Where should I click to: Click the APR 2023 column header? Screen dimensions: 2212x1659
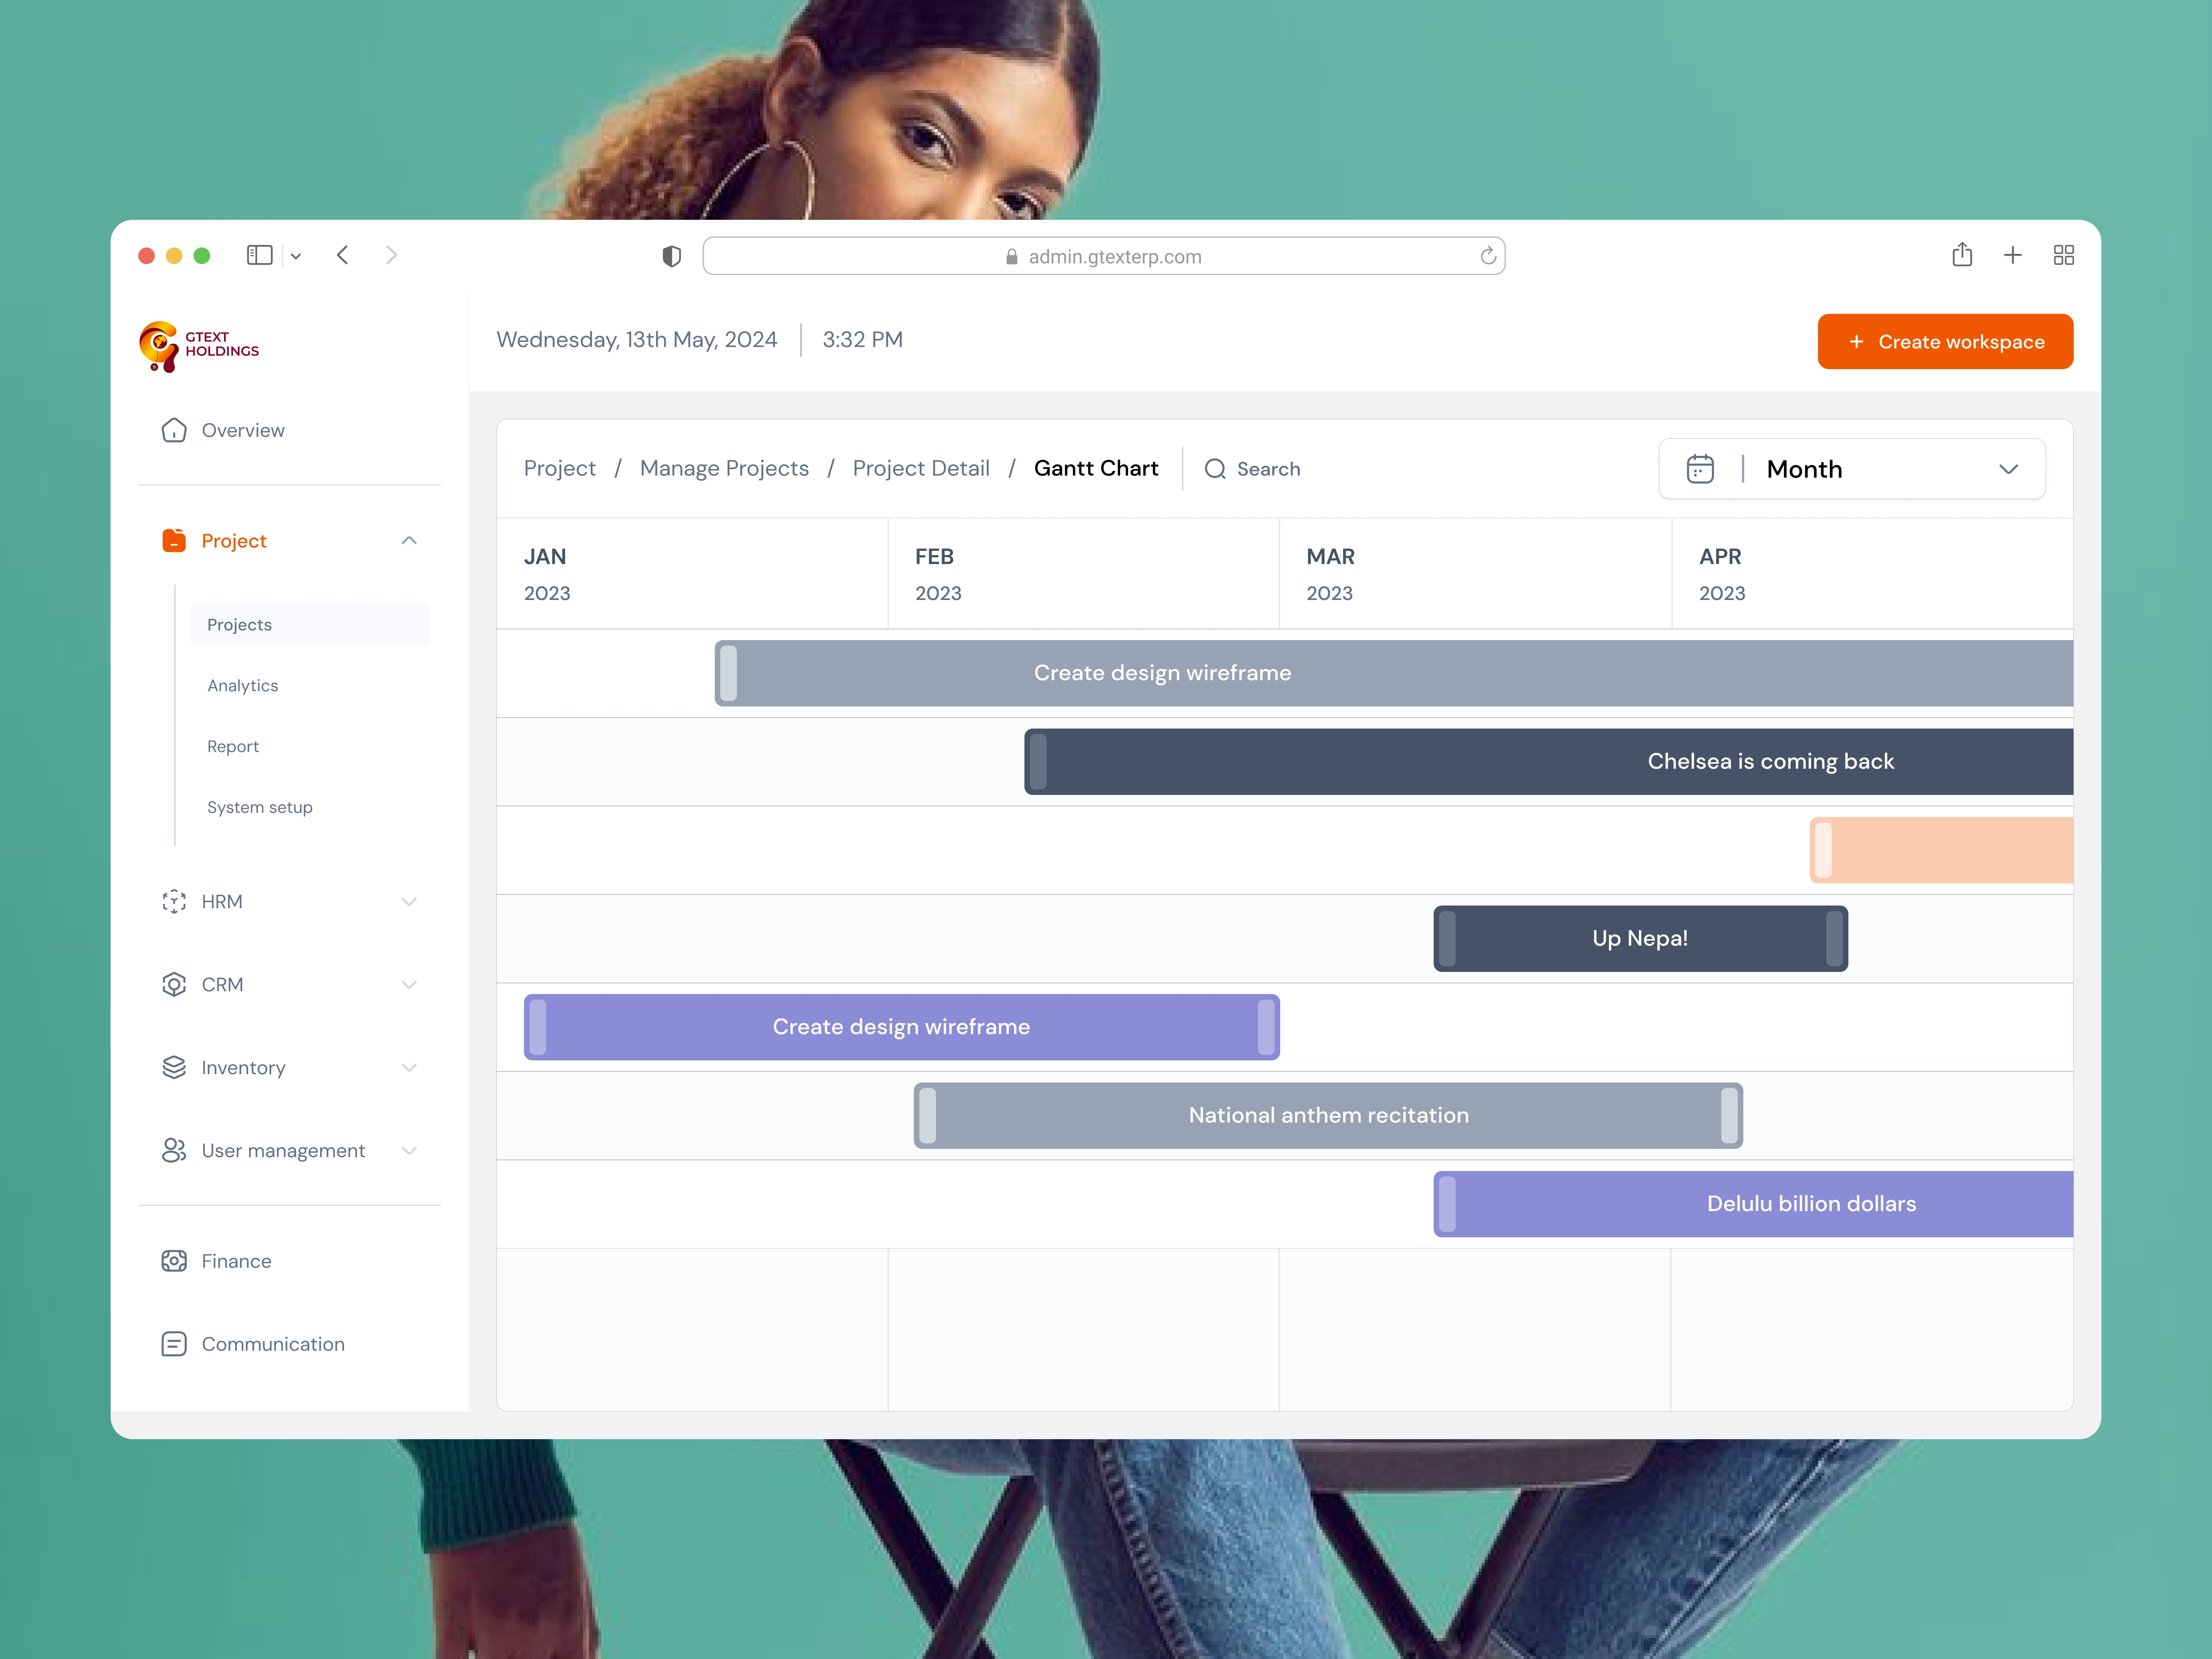(1873, 574)
